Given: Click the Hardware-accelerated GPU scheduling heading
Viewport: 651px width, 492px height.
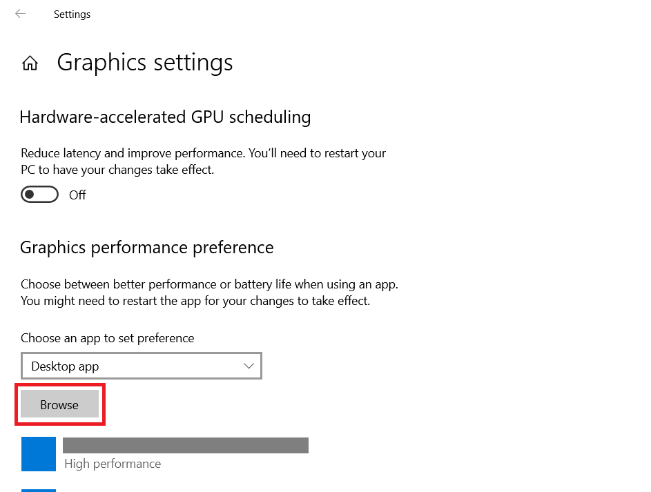Looking at the screenshot, I should click(x=165, y=117).
